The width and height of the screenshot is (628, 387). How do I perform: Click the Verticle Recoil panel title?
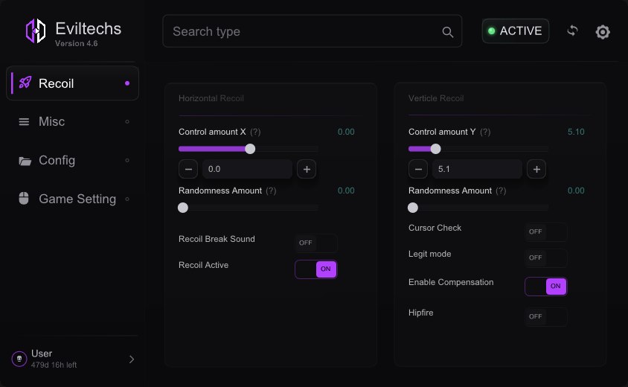pos(436,98)
